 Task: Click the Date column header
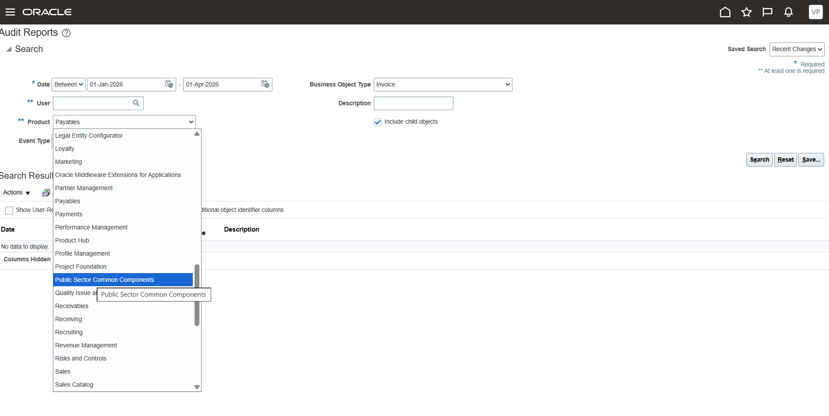pyautogui.click(x=8, y=229)
